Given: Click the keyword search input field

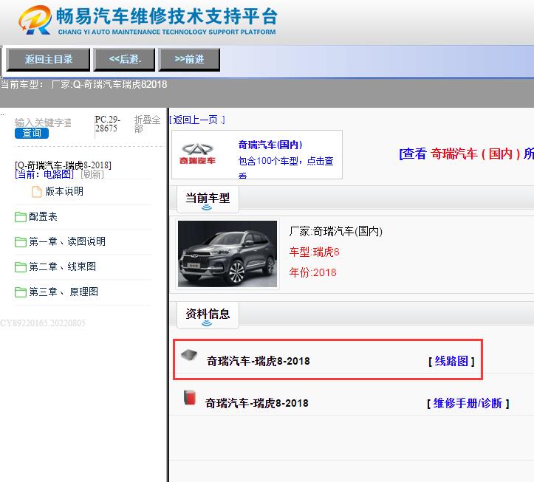Looking at the screenshot, I should click(x=44, y=123).
